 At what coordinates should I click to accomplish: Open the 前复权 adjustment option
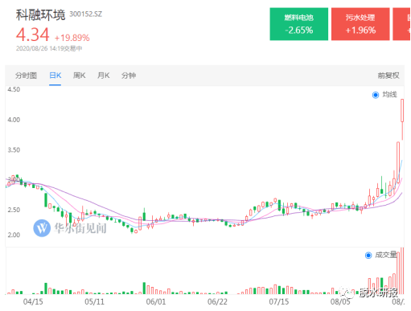click(x=388, y=76)
